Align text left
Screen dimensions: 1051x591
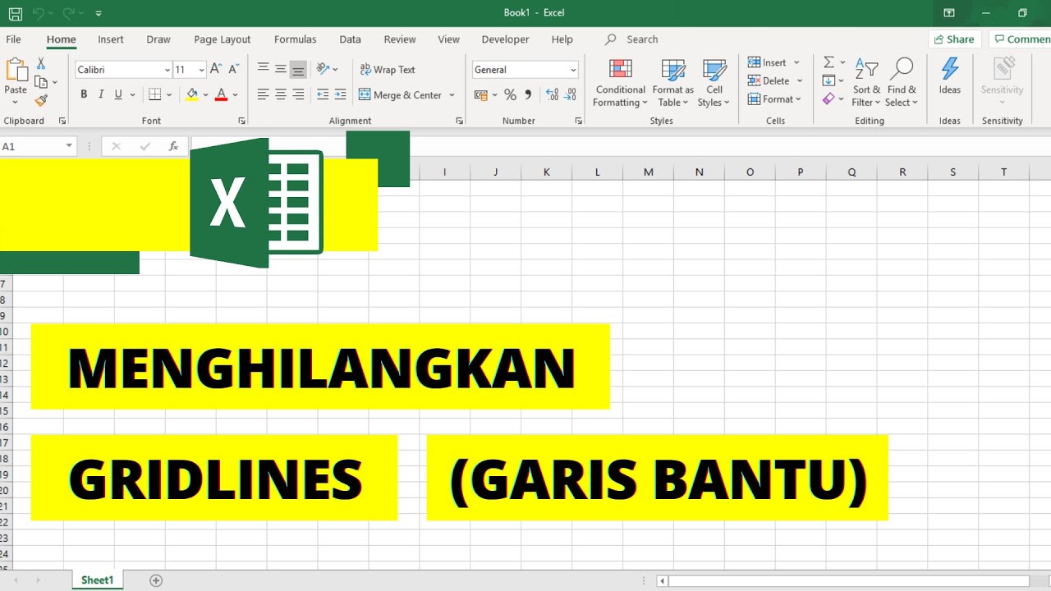pos(263,95)
